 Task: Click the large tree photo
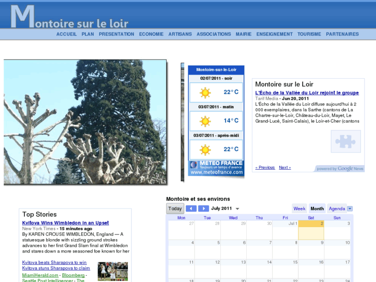pyautogui.click(x=85, y=122)
